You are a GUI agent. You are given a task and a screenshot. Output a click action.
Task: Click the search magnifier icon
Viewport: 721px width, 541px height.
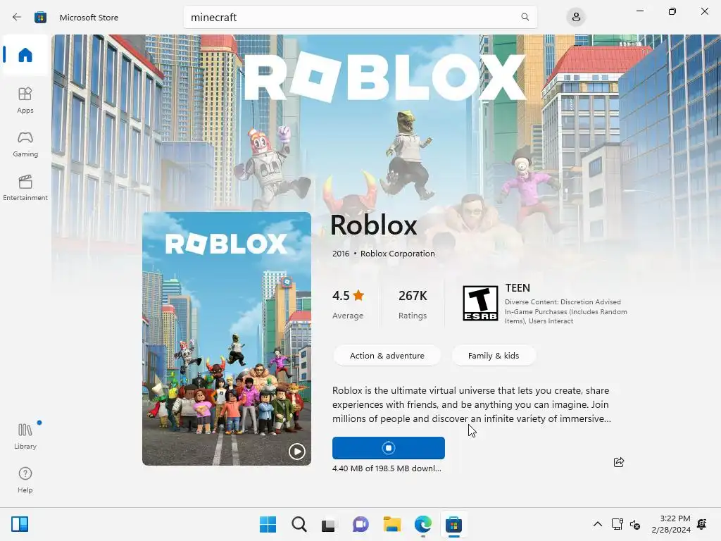(x=525, y=17)
